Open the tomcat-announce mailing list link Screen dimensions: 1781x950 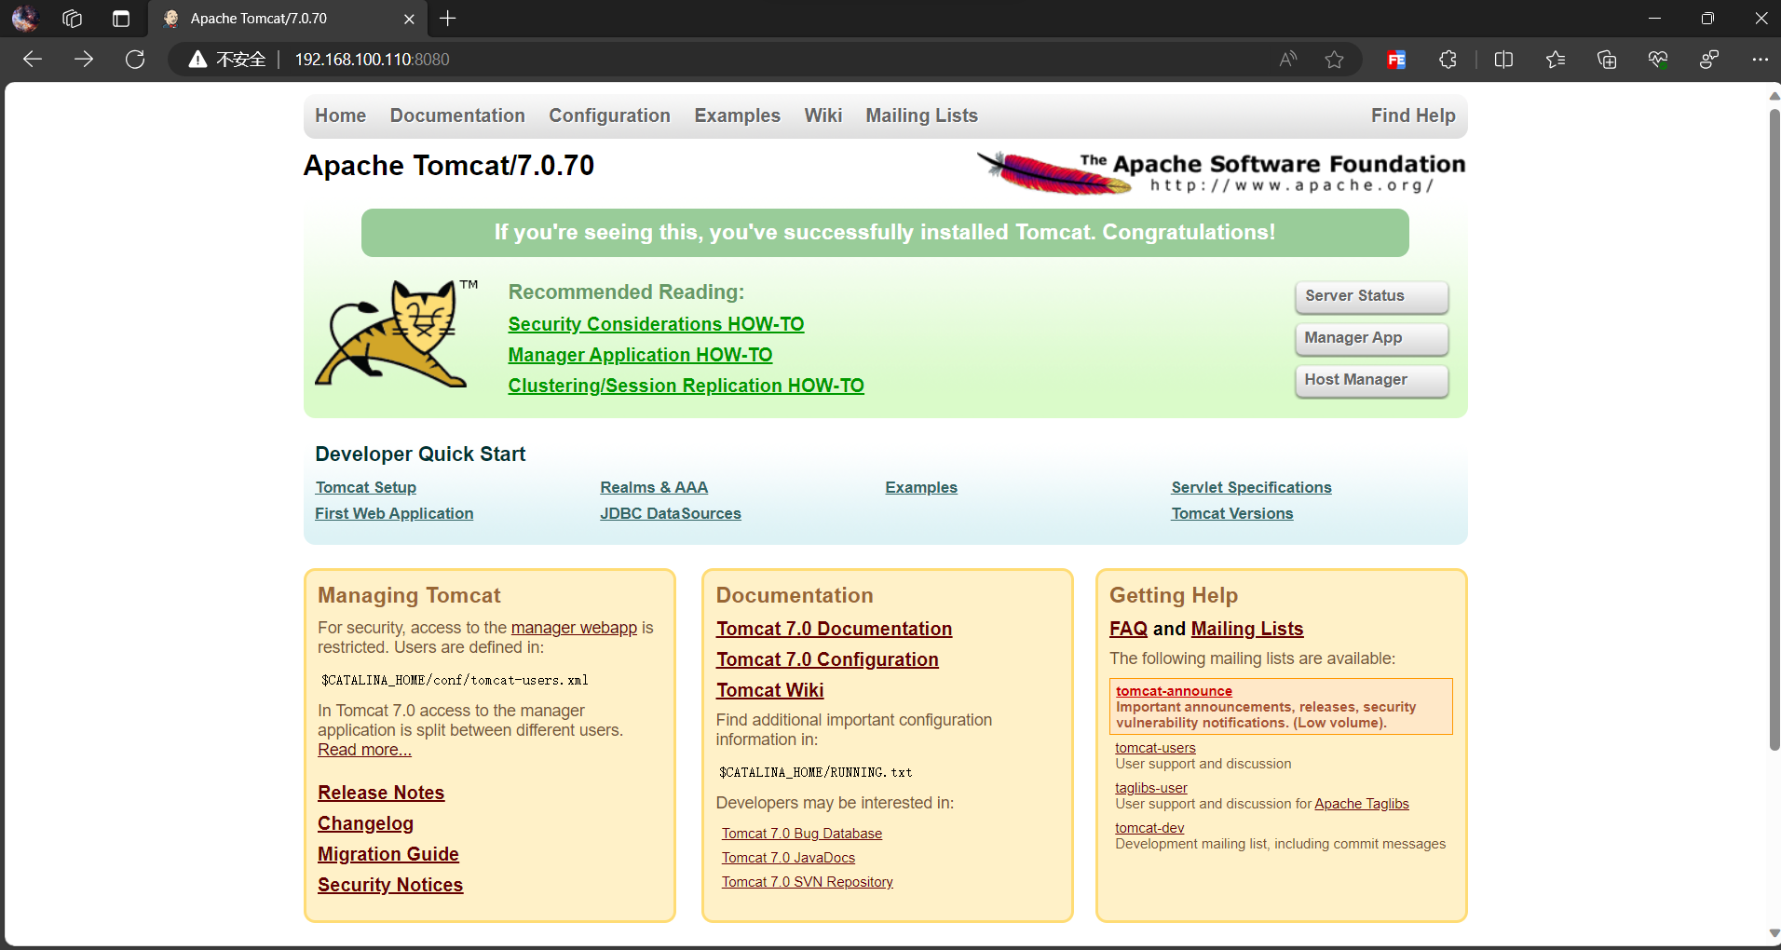coord(1174,691)
